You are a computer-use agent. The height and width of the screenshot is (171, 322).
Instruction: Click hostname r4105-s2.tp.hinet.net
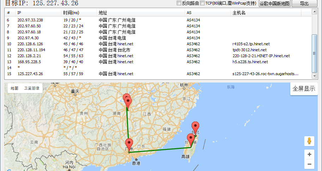251,44
